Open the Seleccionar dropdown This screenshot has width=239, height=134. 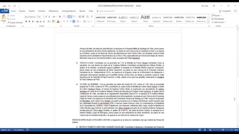point(218,22)
